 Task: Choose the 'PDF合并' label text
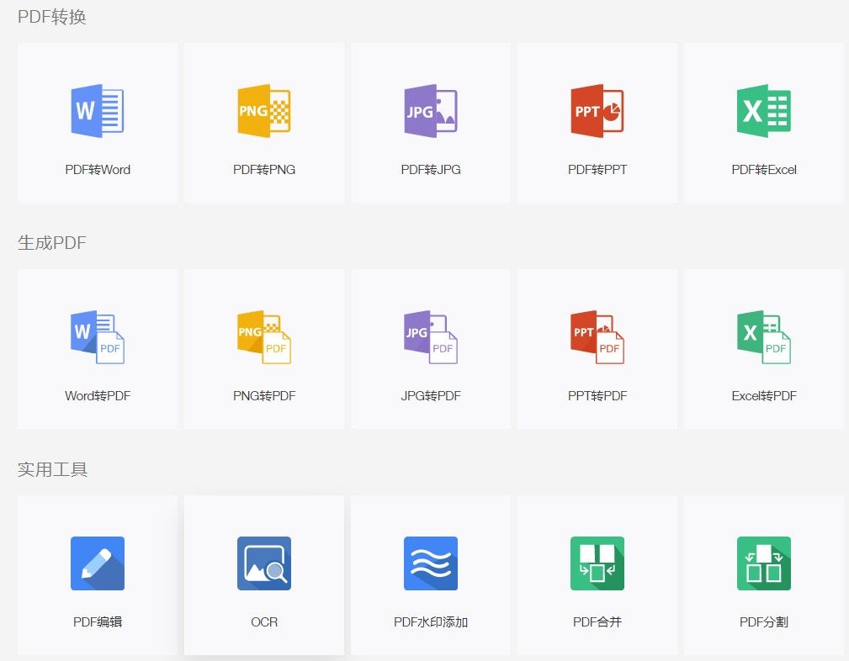tap(597, 622)
